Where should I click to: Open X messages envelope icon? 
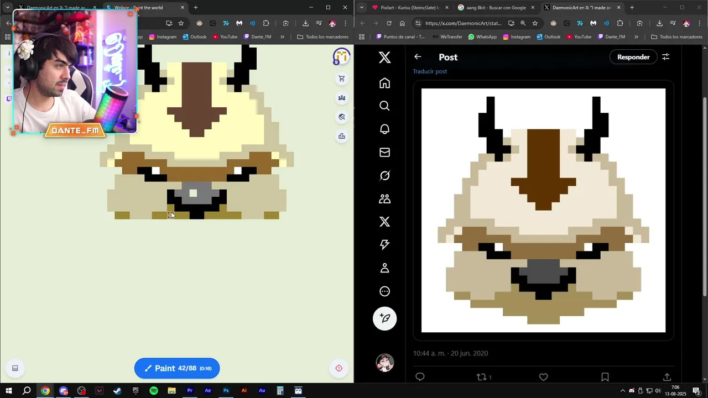384,152
